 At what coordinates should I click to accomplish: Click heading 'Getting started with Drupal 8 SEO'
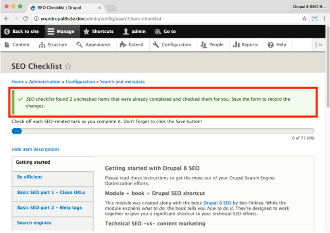point(152,168)
